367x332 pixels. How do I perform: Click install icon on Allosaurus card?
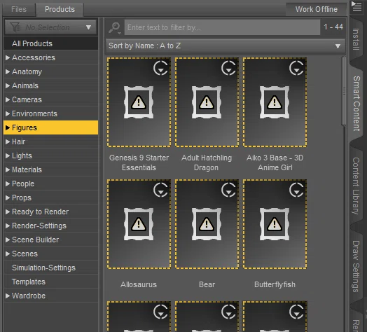pyautogui.click(x=160, y=190)
